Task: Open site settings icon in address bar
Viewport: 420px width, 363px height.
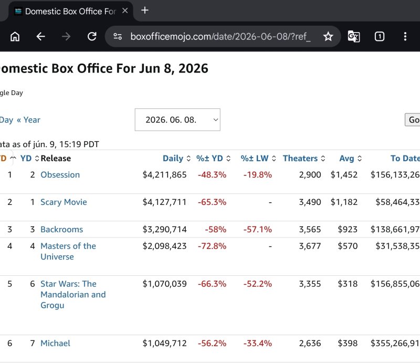Action: point(118,36)
